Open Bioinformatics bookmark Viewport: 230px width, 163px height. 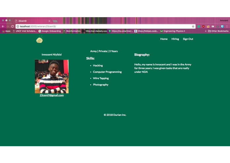tap(72, 31)
